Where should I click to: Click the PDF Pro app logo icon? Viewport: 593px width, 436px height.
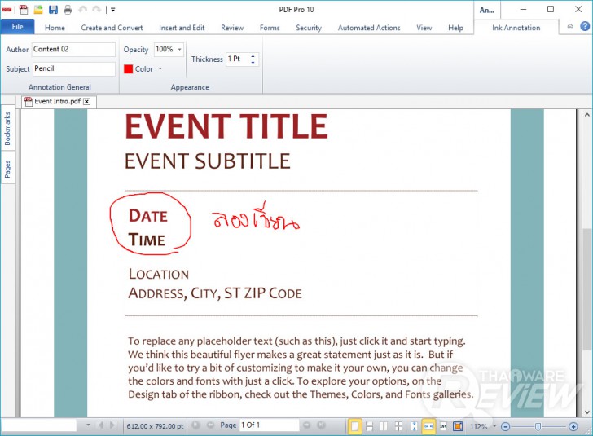(6, 10)
